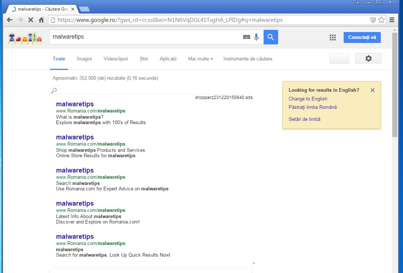Viewport: 403px width, 273px height.
Task: Open the Google apps grid
Action: [333, 37]
